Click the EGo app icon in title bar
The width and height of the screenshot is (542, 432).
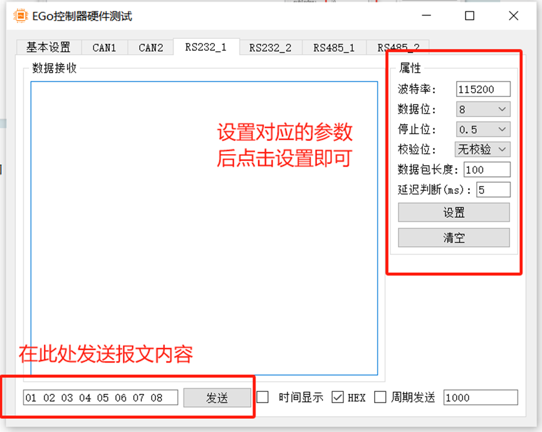tap(21, 16)
